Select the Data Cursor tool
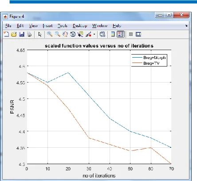 80,34
